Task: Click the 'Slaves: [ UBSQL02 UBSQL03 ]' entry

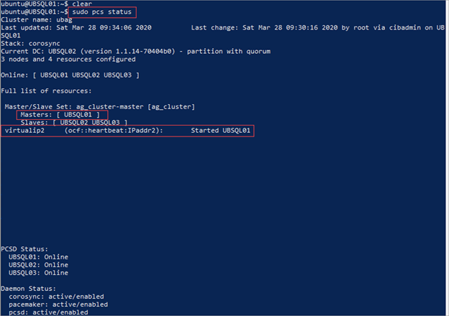Action: point(73,123)
